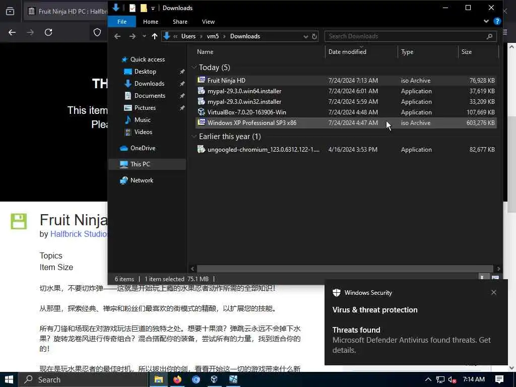
Task: Toggle pin next to Downloads in Quick access
Action: pyautogui.click(x=182, y=84)
